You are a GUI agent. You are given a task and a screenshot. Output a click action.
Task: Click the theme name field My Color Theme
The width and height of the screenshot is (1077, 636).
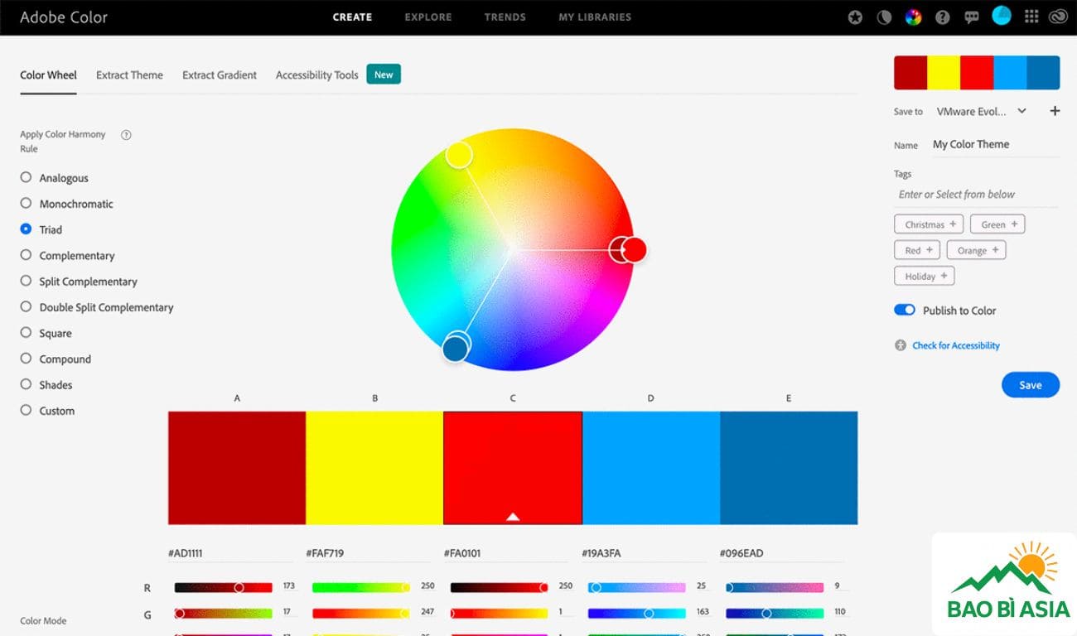(x=971, y=144)
